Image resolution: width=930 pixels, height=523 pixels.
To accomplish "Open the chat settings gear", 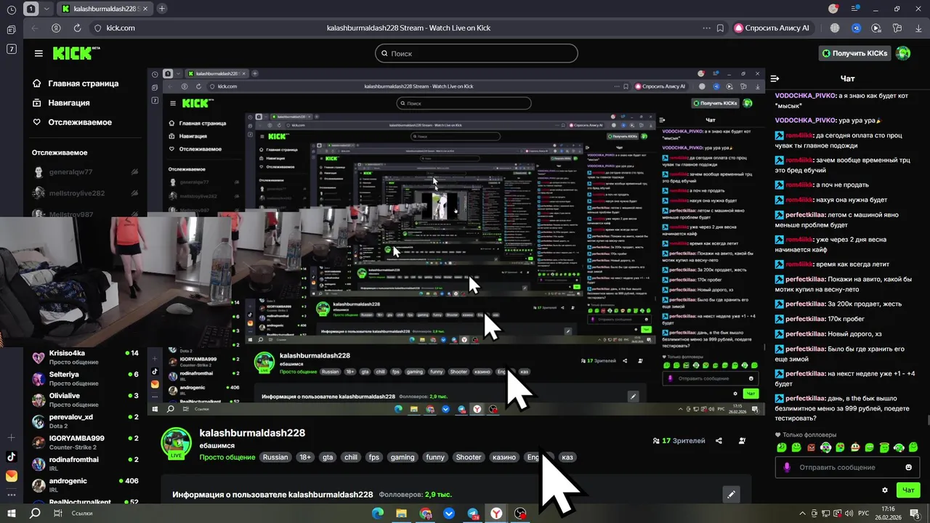I will [x=884, y=490].
